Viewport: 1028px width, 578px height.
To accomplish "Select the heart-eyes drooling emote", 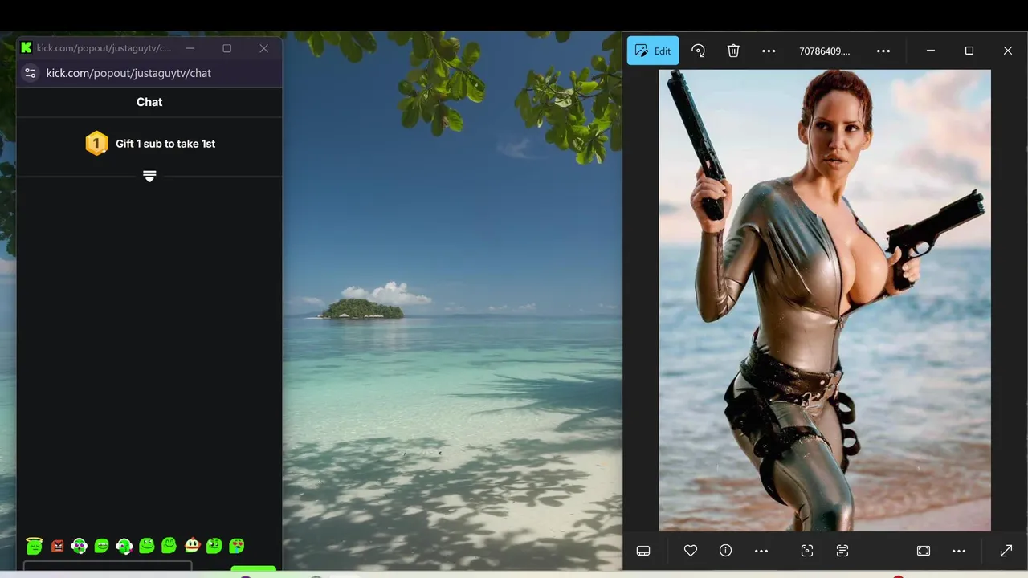I will coord(237,546).
